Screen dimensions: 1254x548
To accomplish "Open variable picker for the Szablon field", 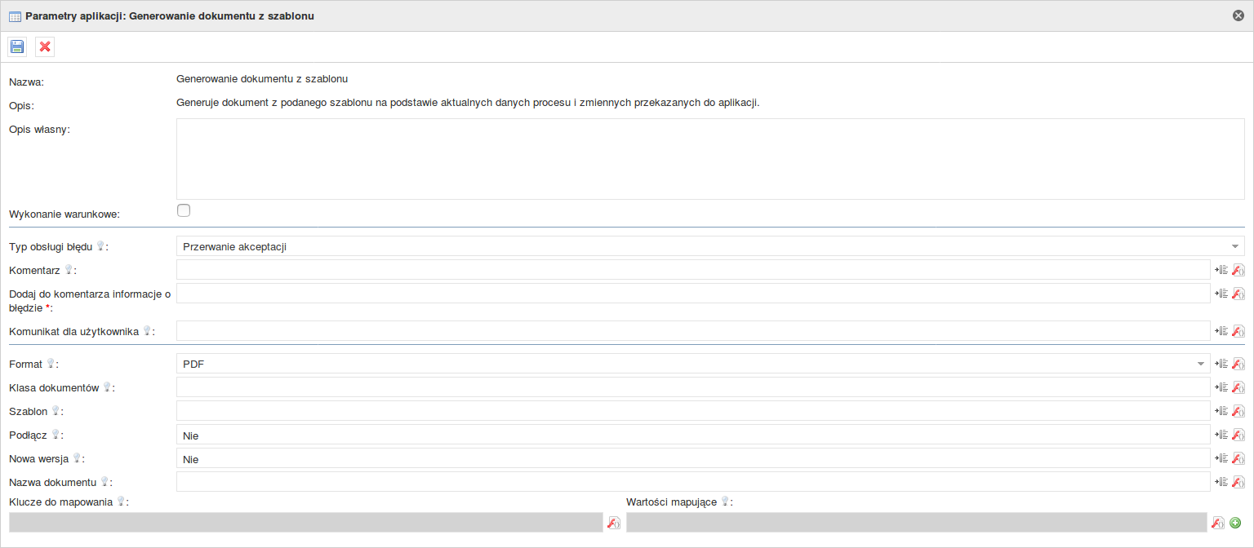I will (1221, 411).
